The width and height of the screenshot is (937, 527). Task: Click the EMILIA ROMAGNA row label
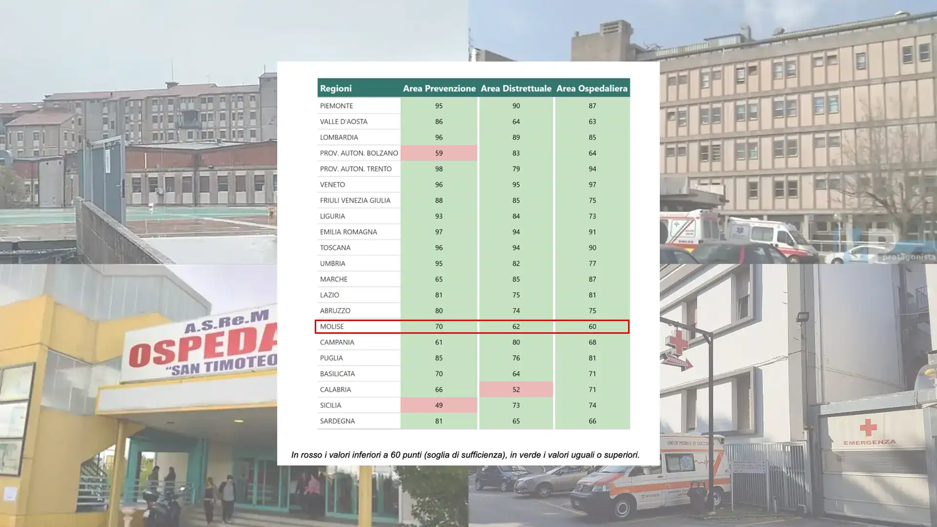pyautogui.click(x=348, y=232)
